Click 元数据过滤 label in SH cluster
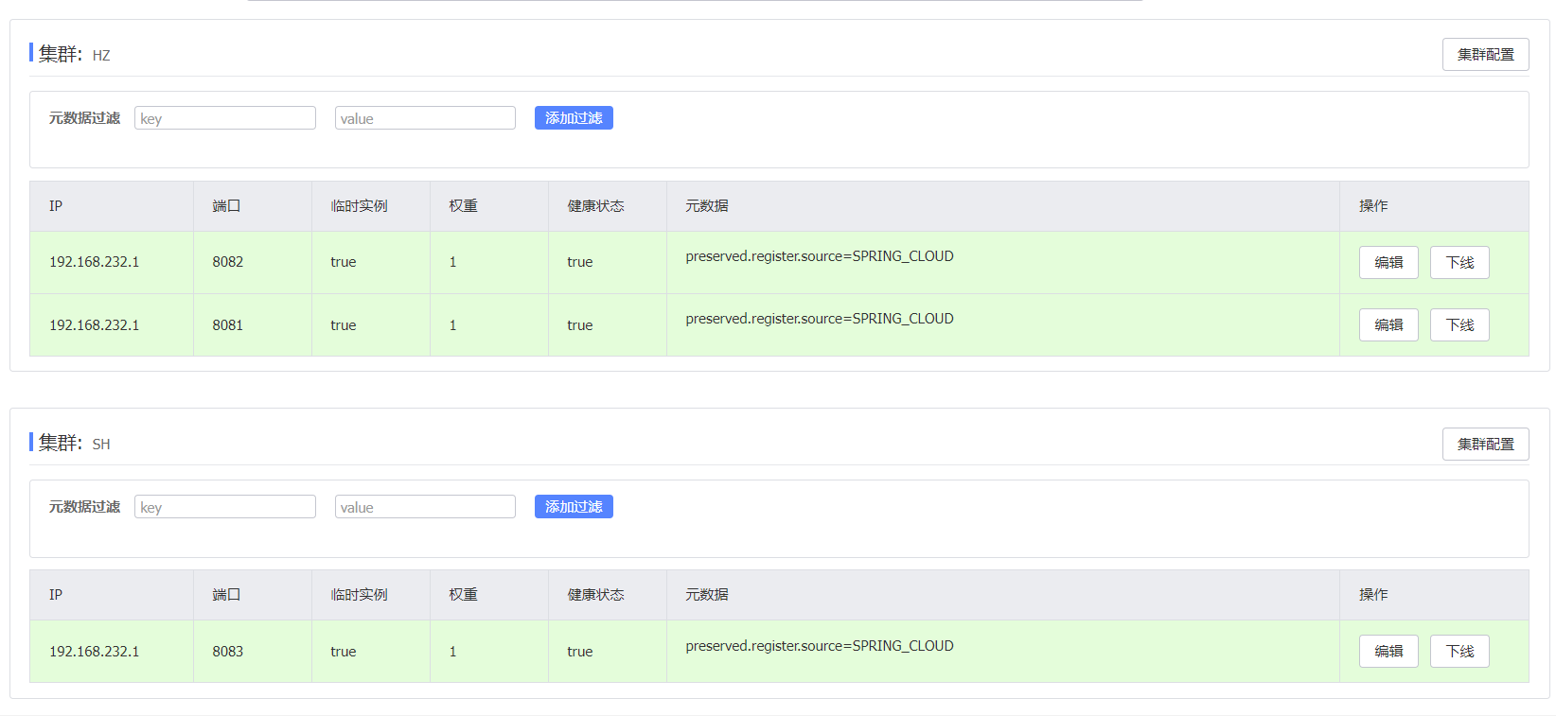This screenshot has height=716, width=1556. pos(85,507)
